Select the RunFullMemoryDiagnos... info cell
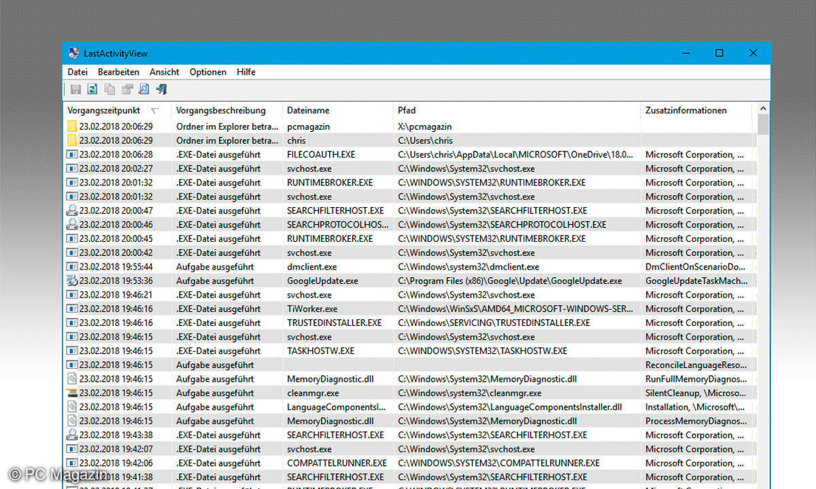The width and height of the screenshot is (816, 489). (696, 379)
